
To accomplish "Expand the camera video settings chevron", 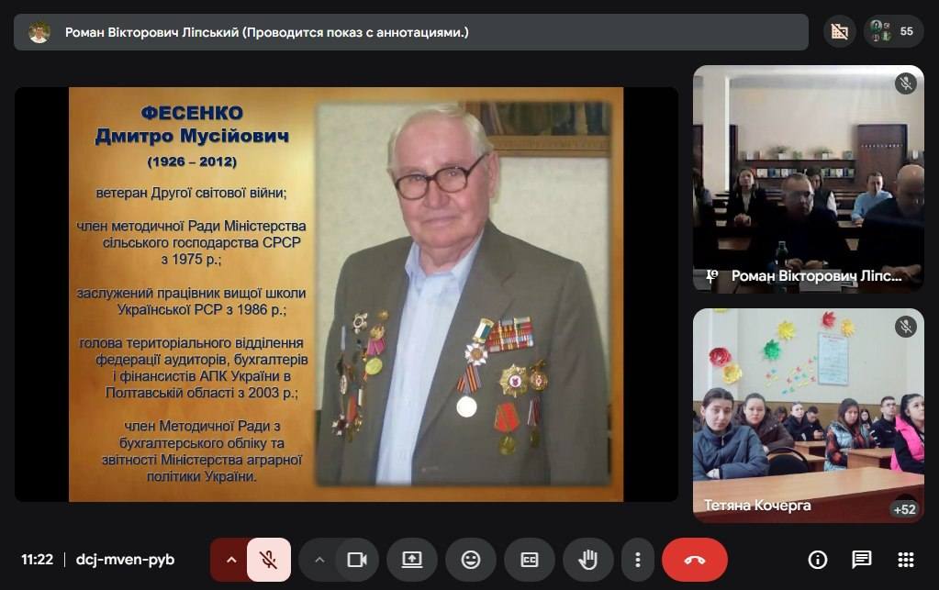I will tap(319, 560).
